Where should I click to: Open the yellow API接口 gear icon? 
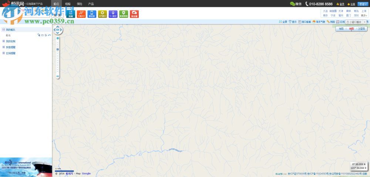pyautogui.click(x=102, y=14)
